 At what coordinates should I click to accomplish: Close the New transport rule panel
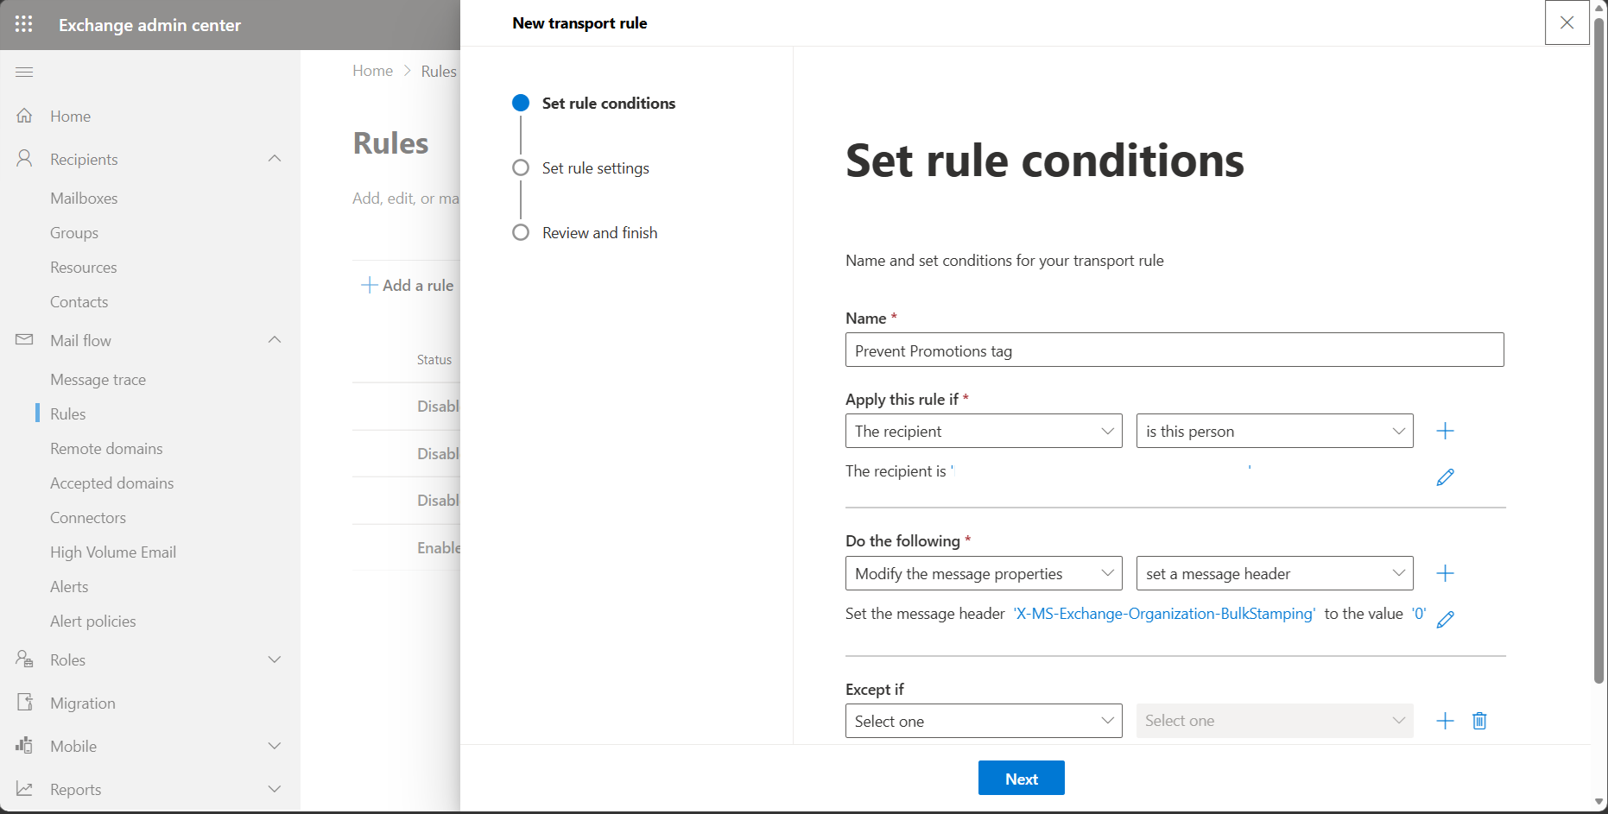pyautogui.click(x=1567, y=22)
